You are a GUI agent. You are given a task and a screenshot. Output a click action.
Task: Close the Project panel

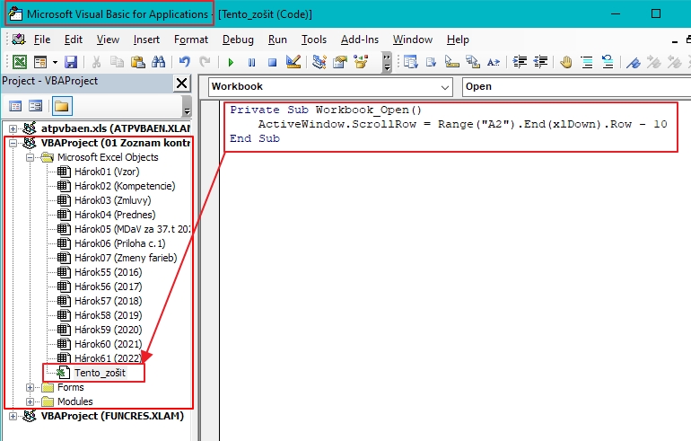click(x=181, y=83)
